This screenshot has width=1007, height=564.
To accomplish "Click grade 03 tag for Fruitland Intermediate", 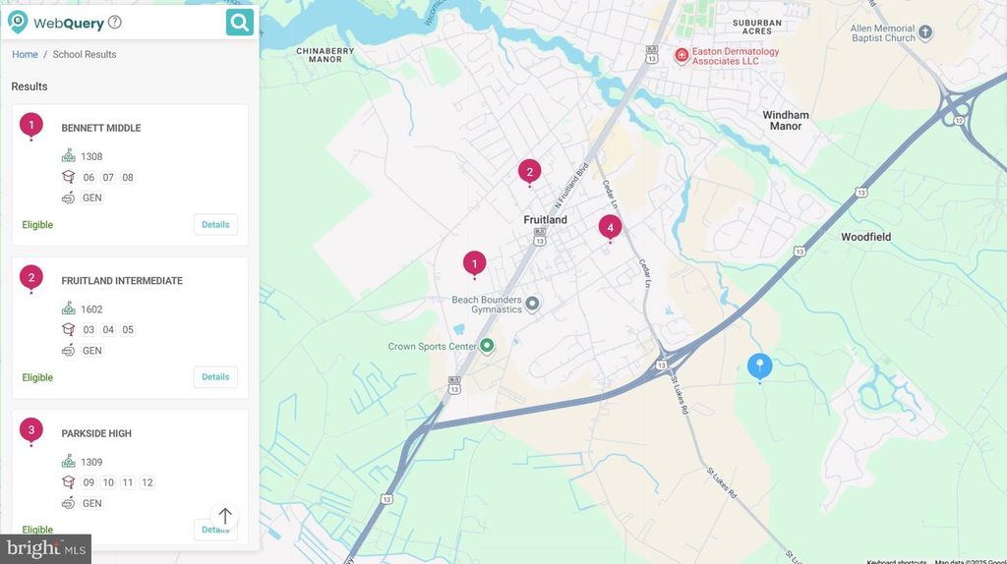I will coord(89,330).
